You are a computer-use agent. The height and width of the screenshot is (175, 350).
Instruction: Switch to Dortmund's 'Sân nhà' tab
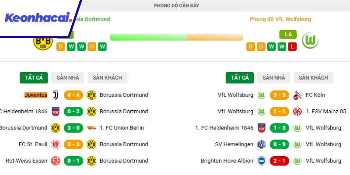pyautogui.click(x=68, y=78)
